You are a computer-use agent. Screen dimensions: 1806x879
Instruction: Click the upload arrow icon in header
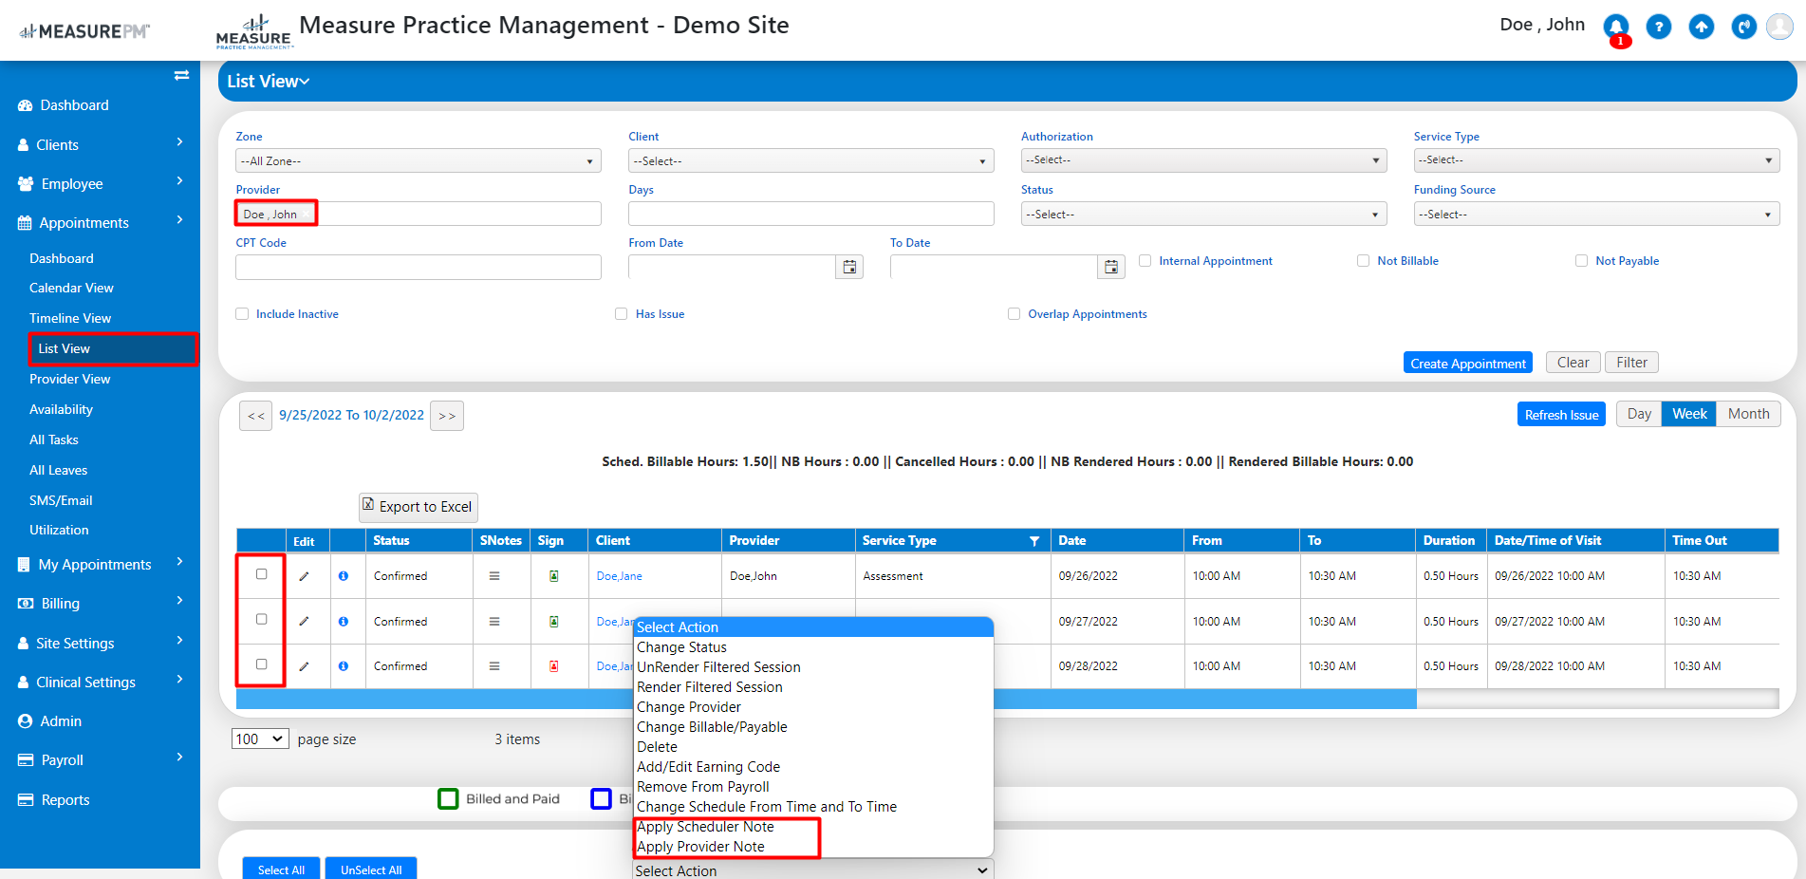click(1701, 27)
